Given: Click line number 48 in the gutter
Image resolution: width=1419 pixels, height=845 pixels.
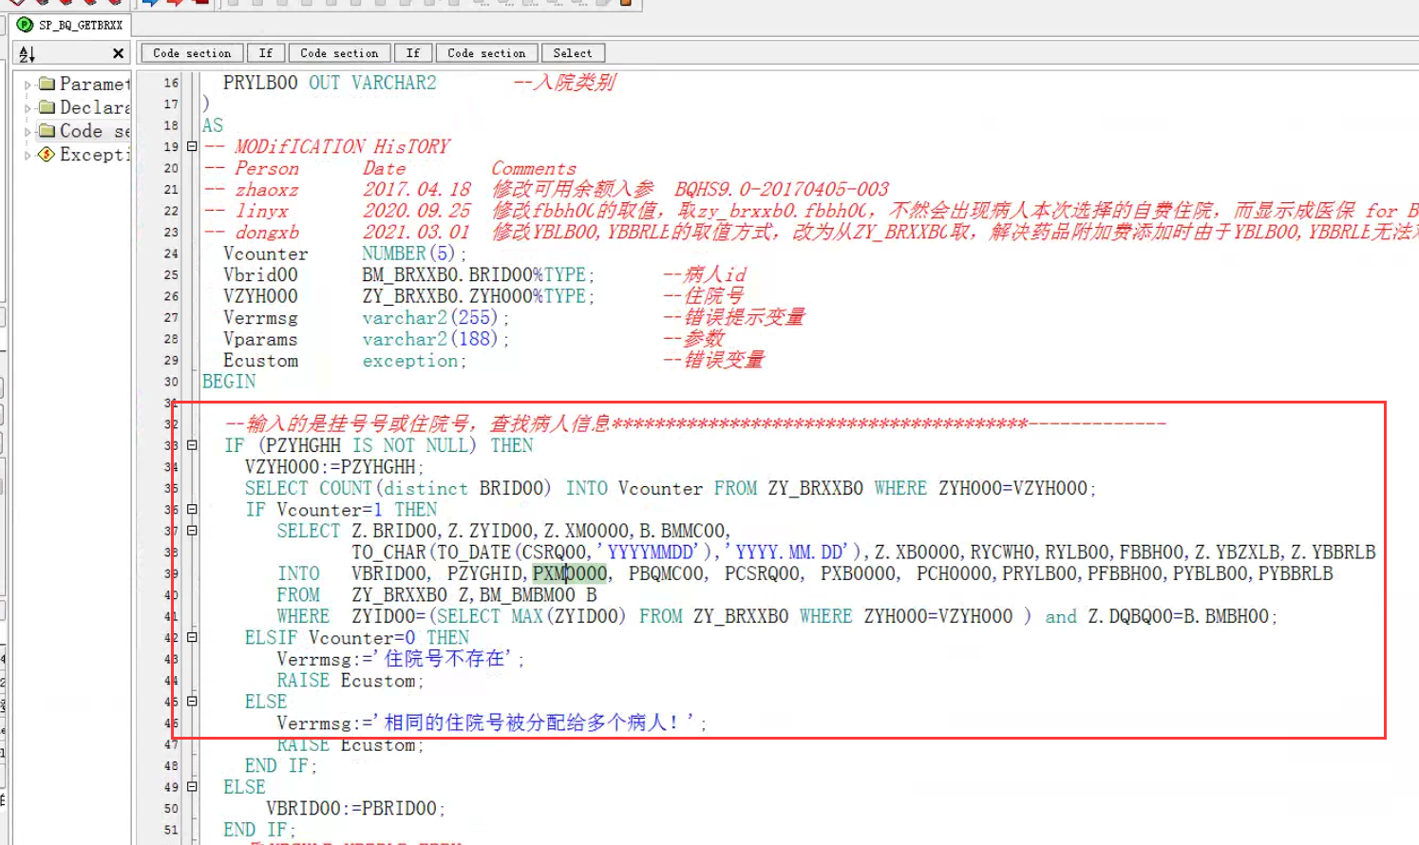Looking at the screenshot, I should point(171,765).
